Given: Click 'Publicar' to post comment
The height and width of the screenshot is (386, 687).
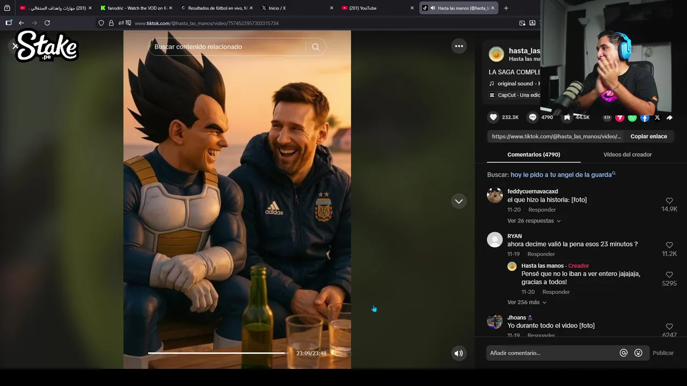Looking at the screenshot, I should [x=663, y=353].
